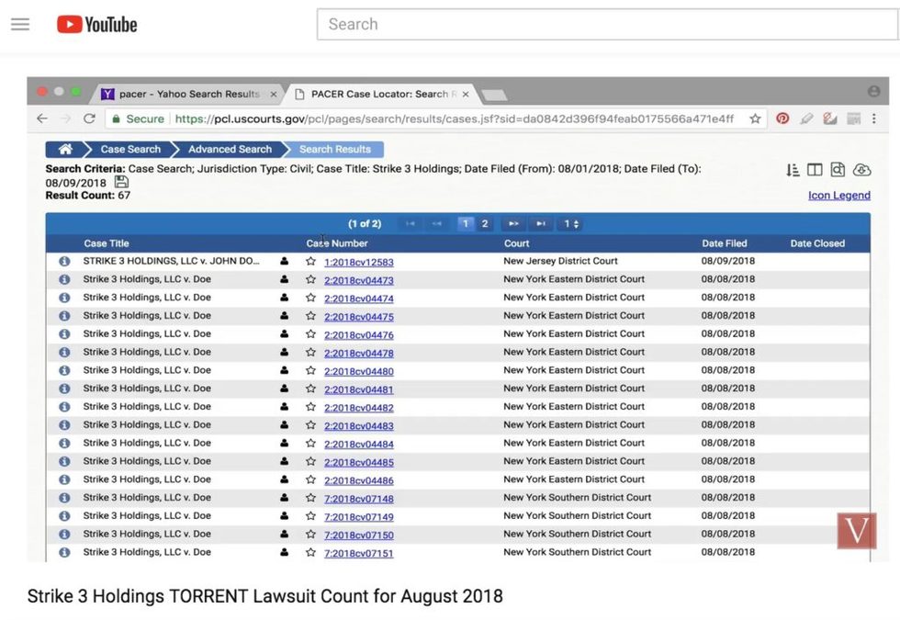Screen dimensions: 900x620
Task: Click the sort results icon
Action: pos(793,169)
